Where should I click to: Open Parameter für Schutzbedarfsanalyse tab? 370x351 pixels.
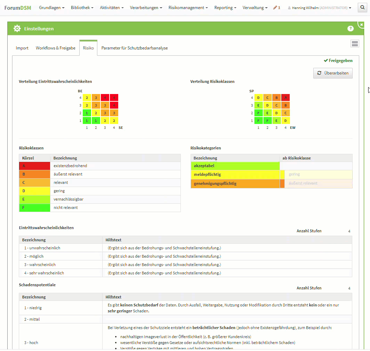pyautogui.click(x=135, y=48)
